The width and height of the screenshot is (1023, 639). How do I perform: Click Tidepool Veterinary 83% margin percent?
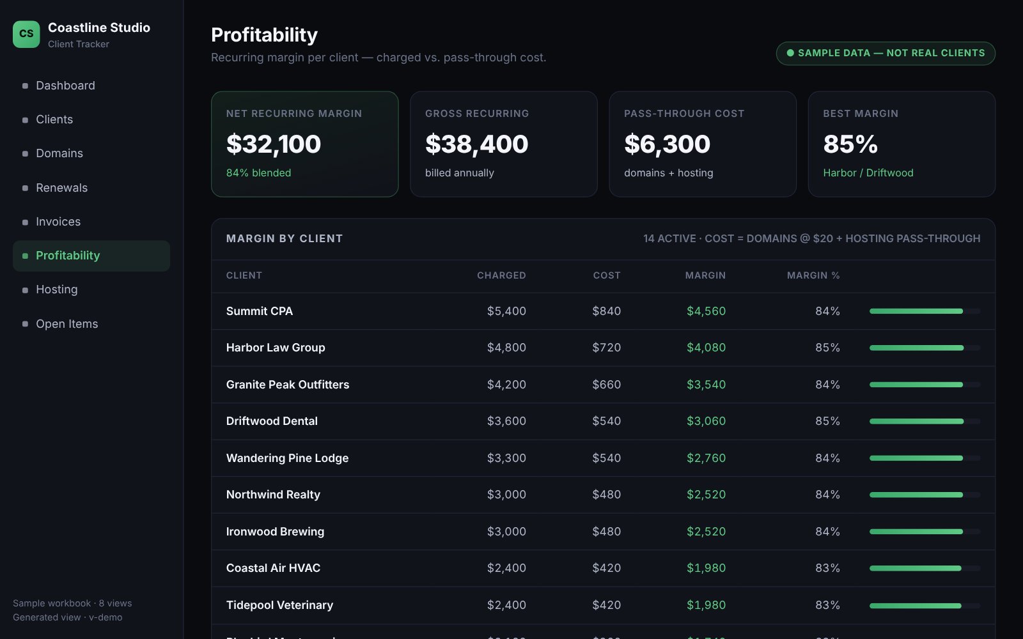tap(827, 605)
